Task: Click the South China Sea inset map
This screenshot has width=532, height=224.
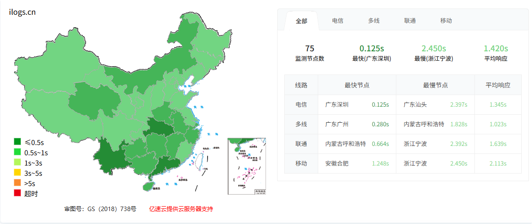Action: [247, 166]
